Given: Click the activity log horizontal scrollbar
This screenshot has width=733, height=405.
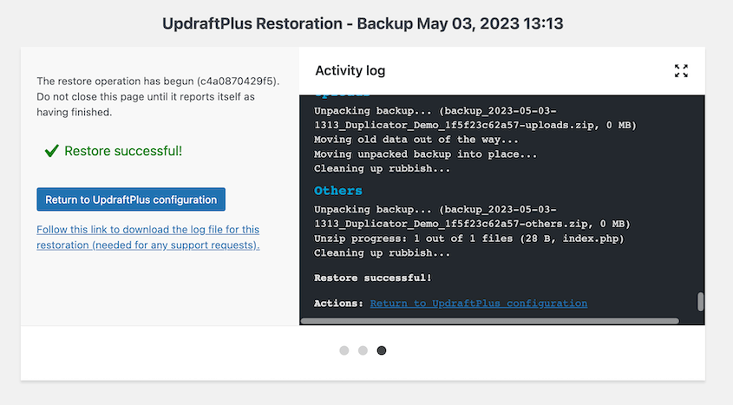Looking at the screenshot, I should coord(489,321).
